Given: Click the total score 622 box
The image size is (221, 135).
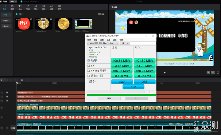Looking at the screenshot, I should tap(133, 87).
